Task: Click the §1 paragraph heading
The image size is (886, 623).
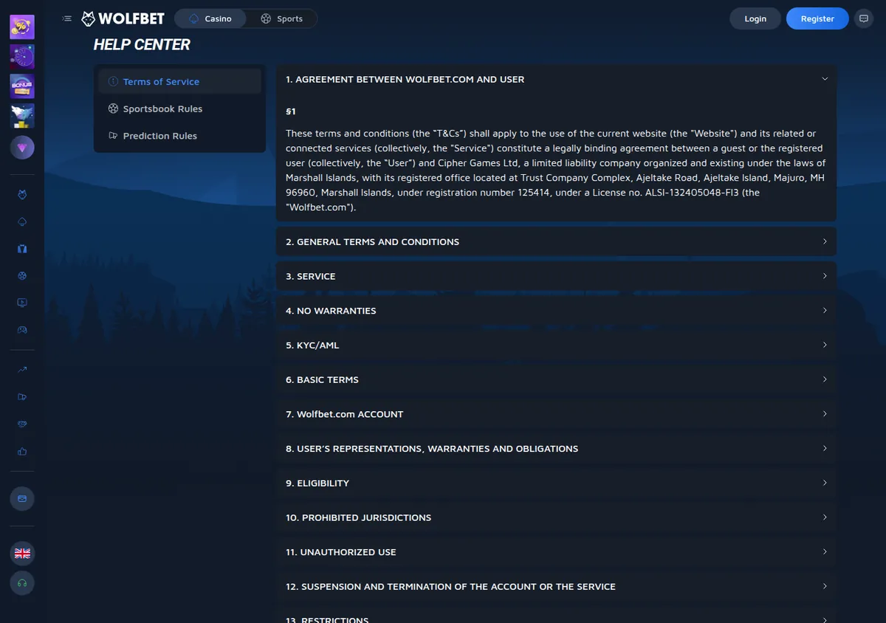Action: tap(291, 111)
